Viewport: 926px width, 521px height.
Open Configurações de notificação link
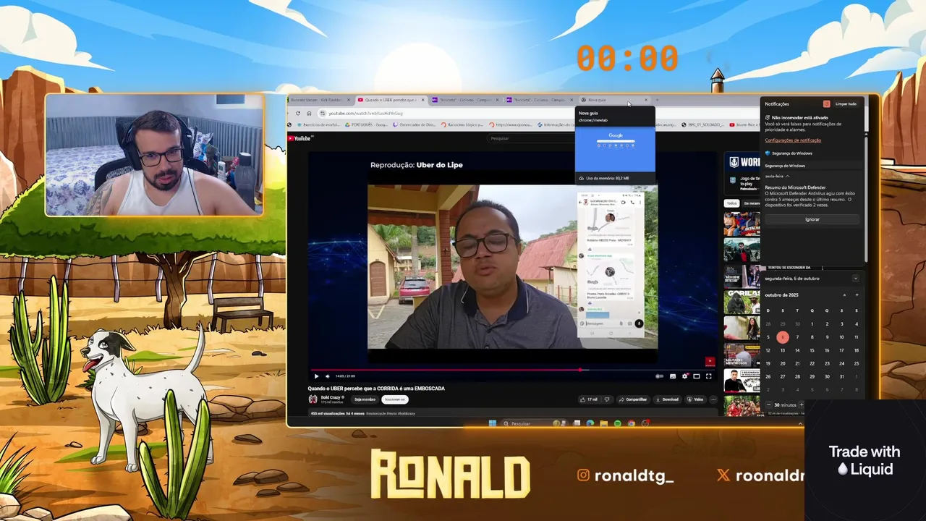pos(793,140)
